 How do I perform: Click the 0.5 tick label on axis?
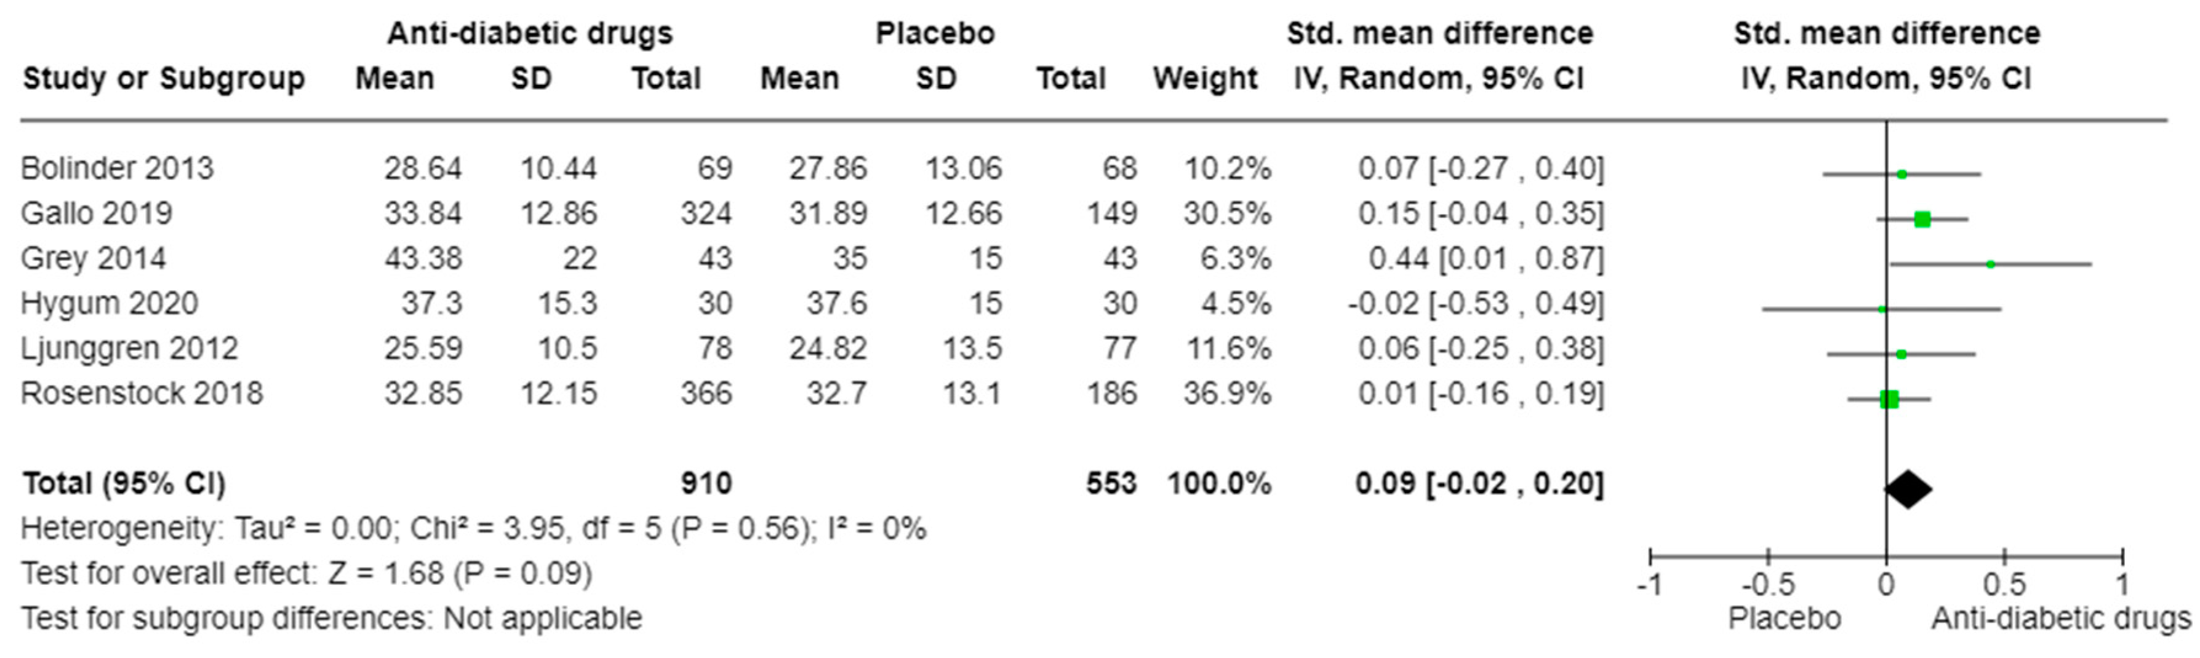click(2004, 585)
